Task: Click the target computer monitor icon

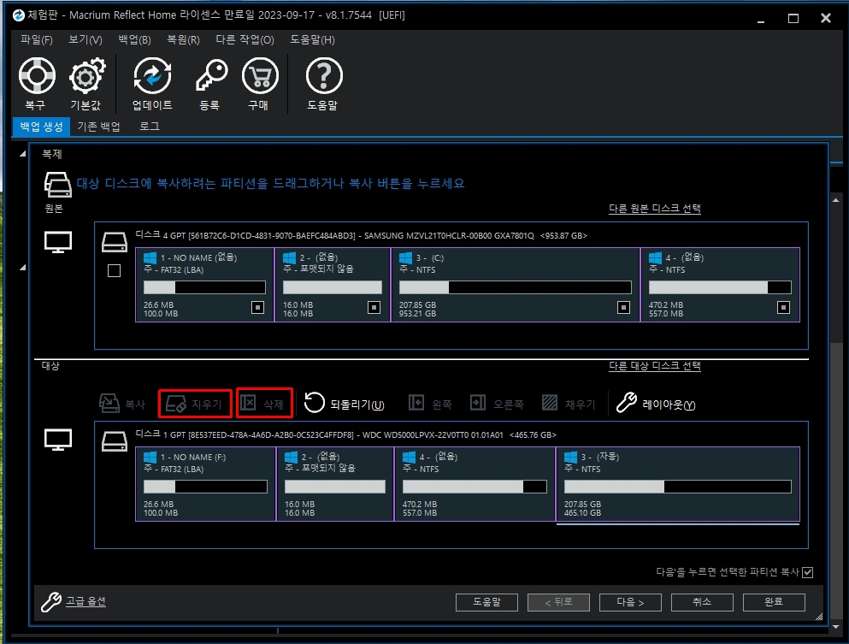Action: click(x=58, y=440)
